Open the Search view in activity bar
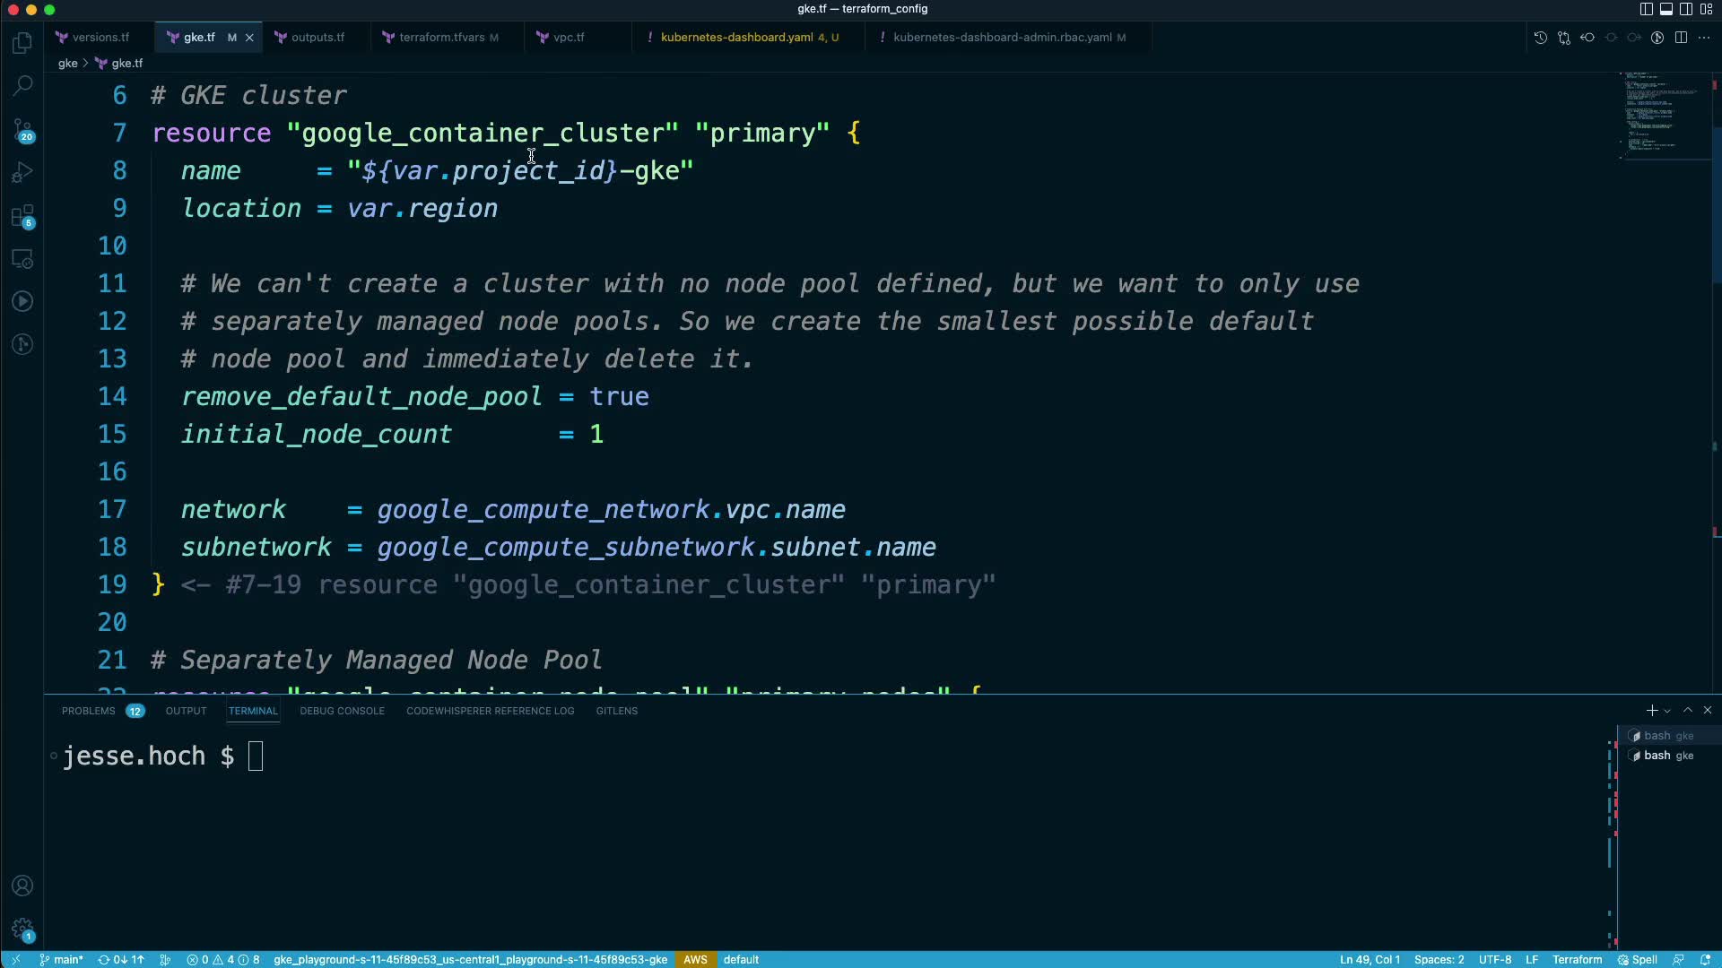This screenshot has width=1722, height=968. tap(23, 85)
